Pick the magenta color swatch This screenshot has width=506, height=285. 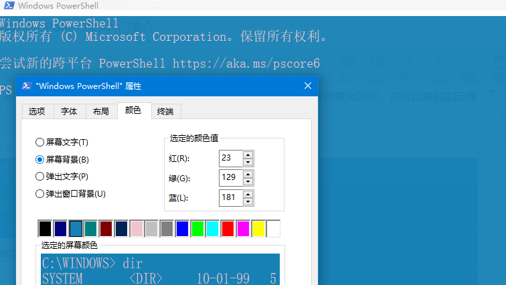click(x=244, y=229)
